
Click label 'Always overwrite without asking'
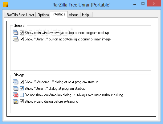(100, 95)
